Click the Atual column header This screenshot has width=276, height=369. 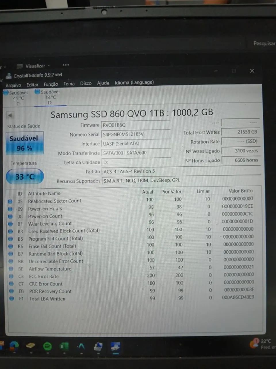click(x=148, y=192)
